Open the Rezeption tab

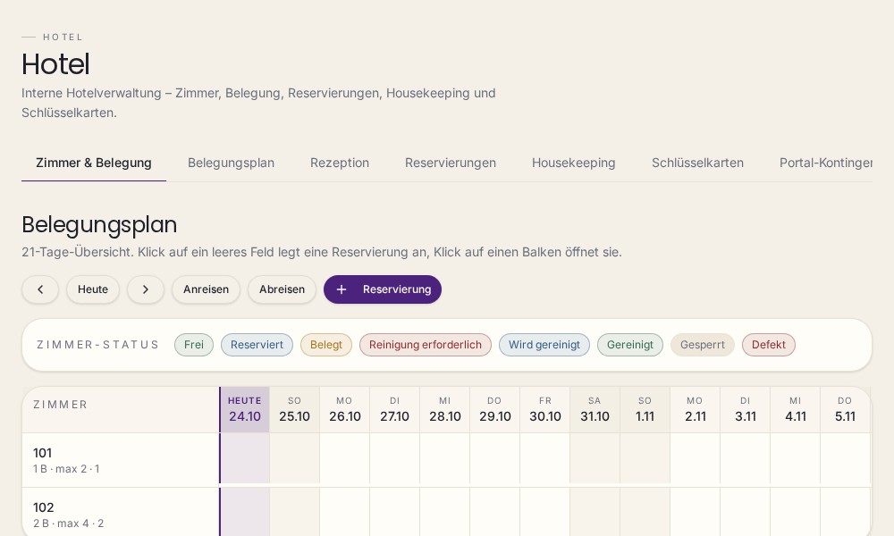tap(339, 163)
